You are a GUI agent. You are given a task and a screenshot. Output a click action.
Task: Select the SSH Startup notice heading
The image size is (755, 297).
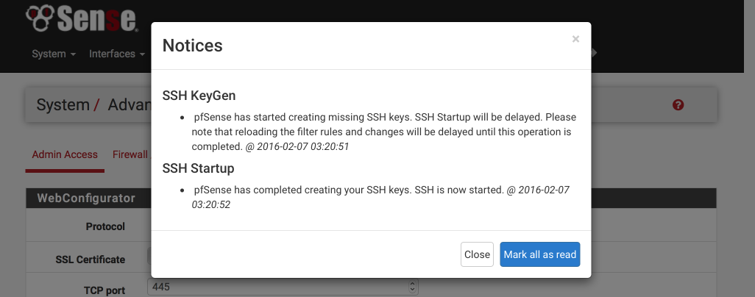point(199,168)
